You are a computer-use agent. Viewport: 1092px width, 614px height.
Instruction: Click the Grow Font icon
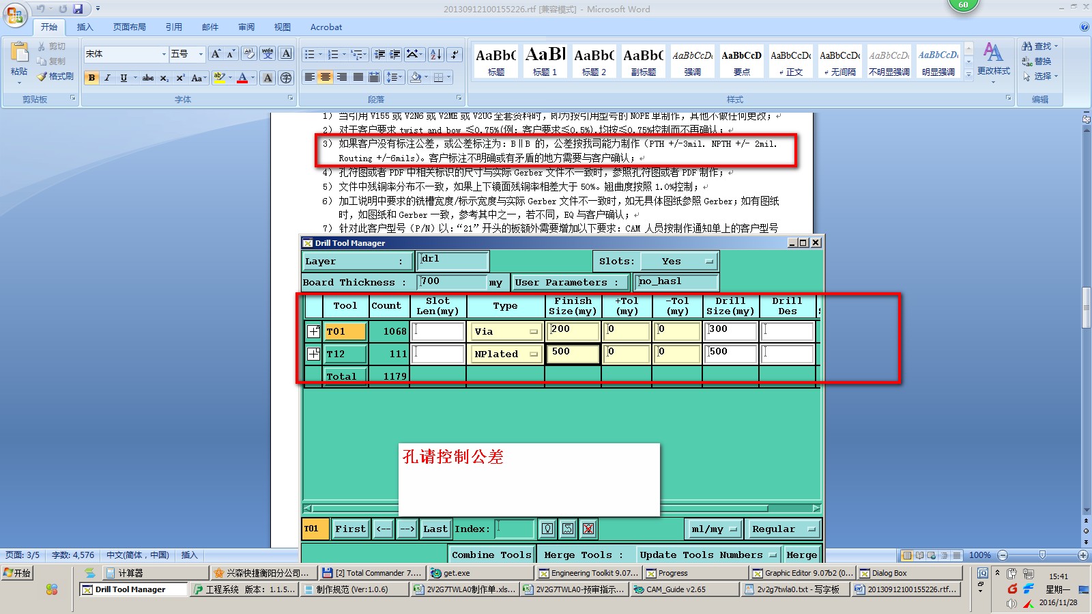coord(216,54)
